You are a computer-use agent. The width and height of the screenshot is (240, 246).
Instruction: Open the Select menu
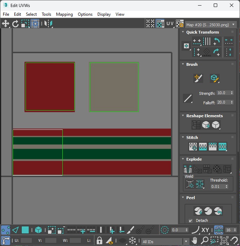pos(31,14)
